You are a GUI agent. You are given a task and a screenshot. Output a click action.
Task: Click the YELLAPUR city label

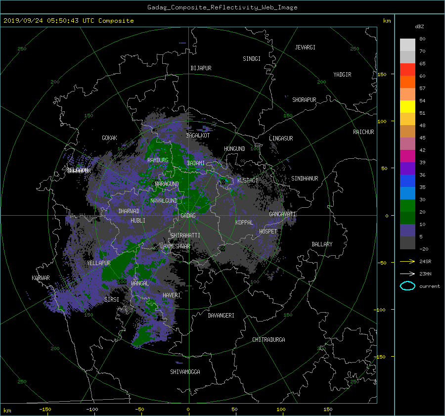98,263
